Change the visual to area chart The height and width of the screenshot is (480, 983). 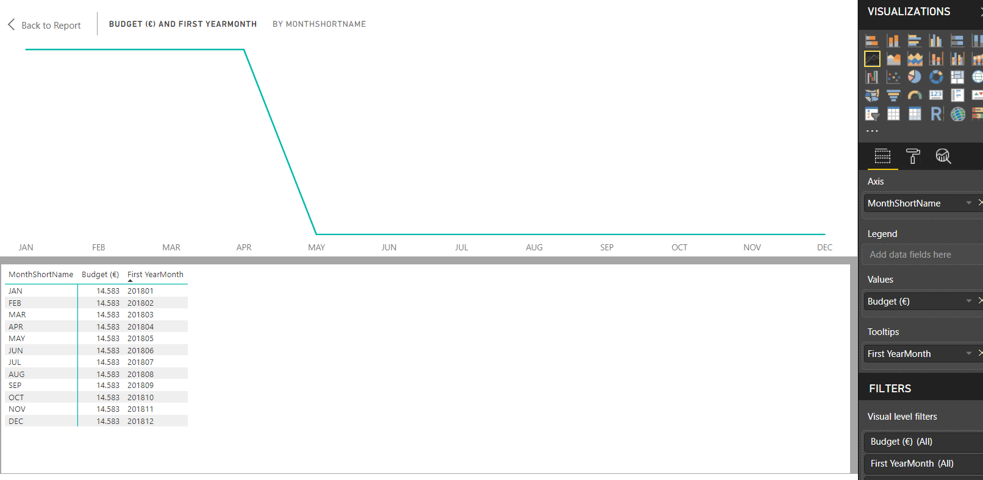coord(893,59)
